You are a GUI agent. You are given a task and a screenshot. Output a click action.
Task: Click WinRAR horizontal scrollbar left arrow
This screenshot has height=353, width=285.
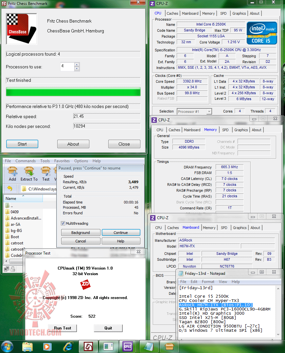[x=6, y=261]
